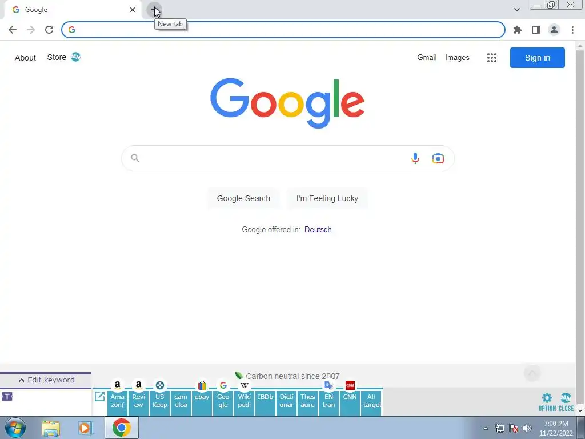
Task: Toggle the browser side panel
Action: click(x=536, y=30)
